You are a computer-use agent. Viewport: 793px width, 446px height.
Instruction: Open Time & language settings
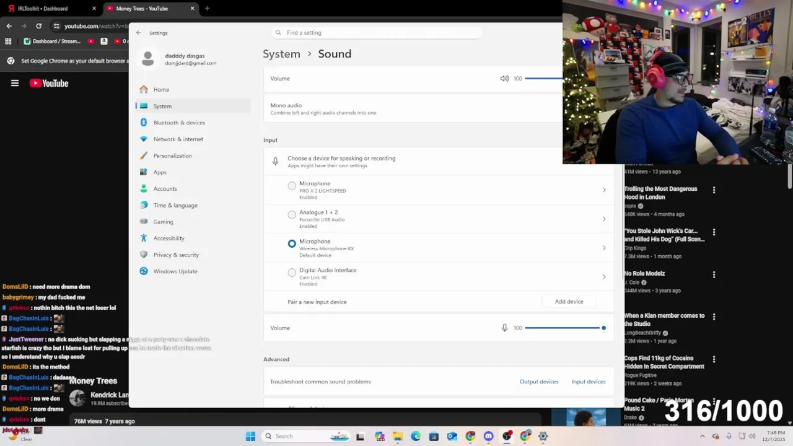tap(193, 205)
